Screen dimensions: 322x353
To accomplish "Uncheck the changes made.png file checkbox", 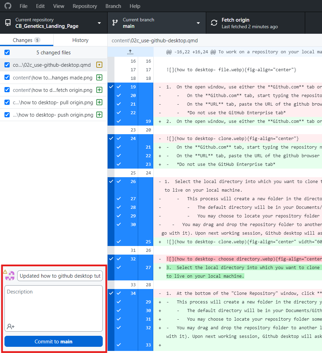I will coord(7,77).
